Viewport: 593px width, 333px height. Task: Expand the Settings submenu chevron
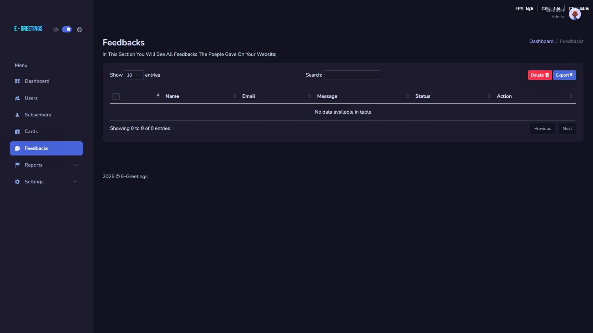coord(75,182)
